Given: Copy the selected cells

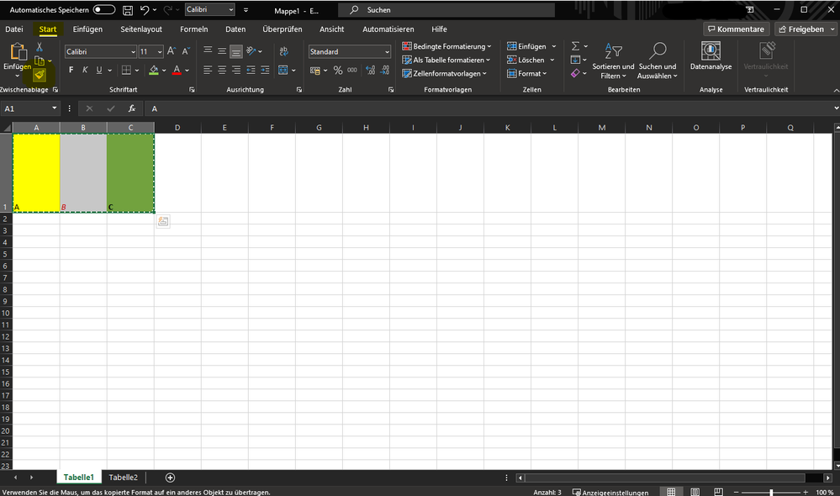Looking at the screenshot, I should [40, 61].
